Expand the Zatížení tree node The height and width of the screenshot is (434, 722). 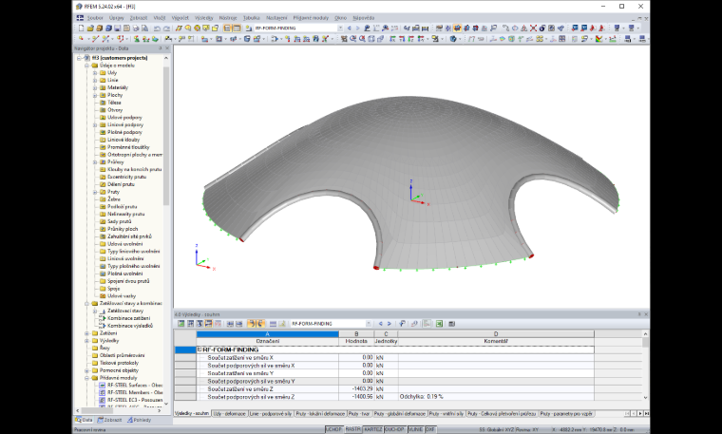coord(86,332)
